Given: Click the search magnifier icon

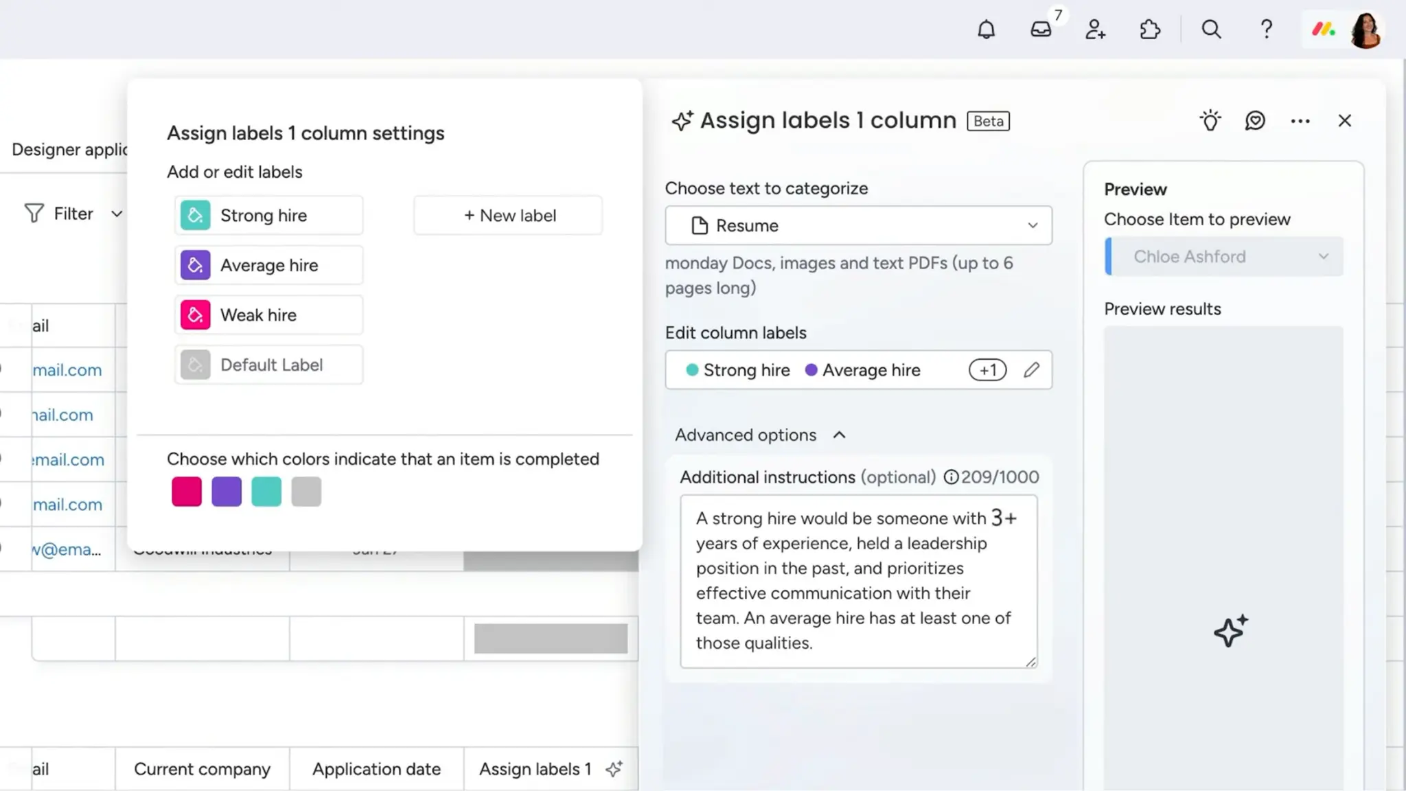Looking at the screenshot, I should coord(1211,30).
